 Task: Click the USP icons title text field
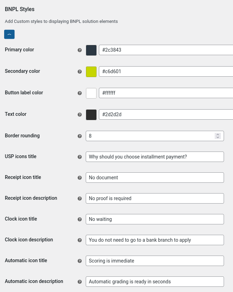[x=155, y=157]
